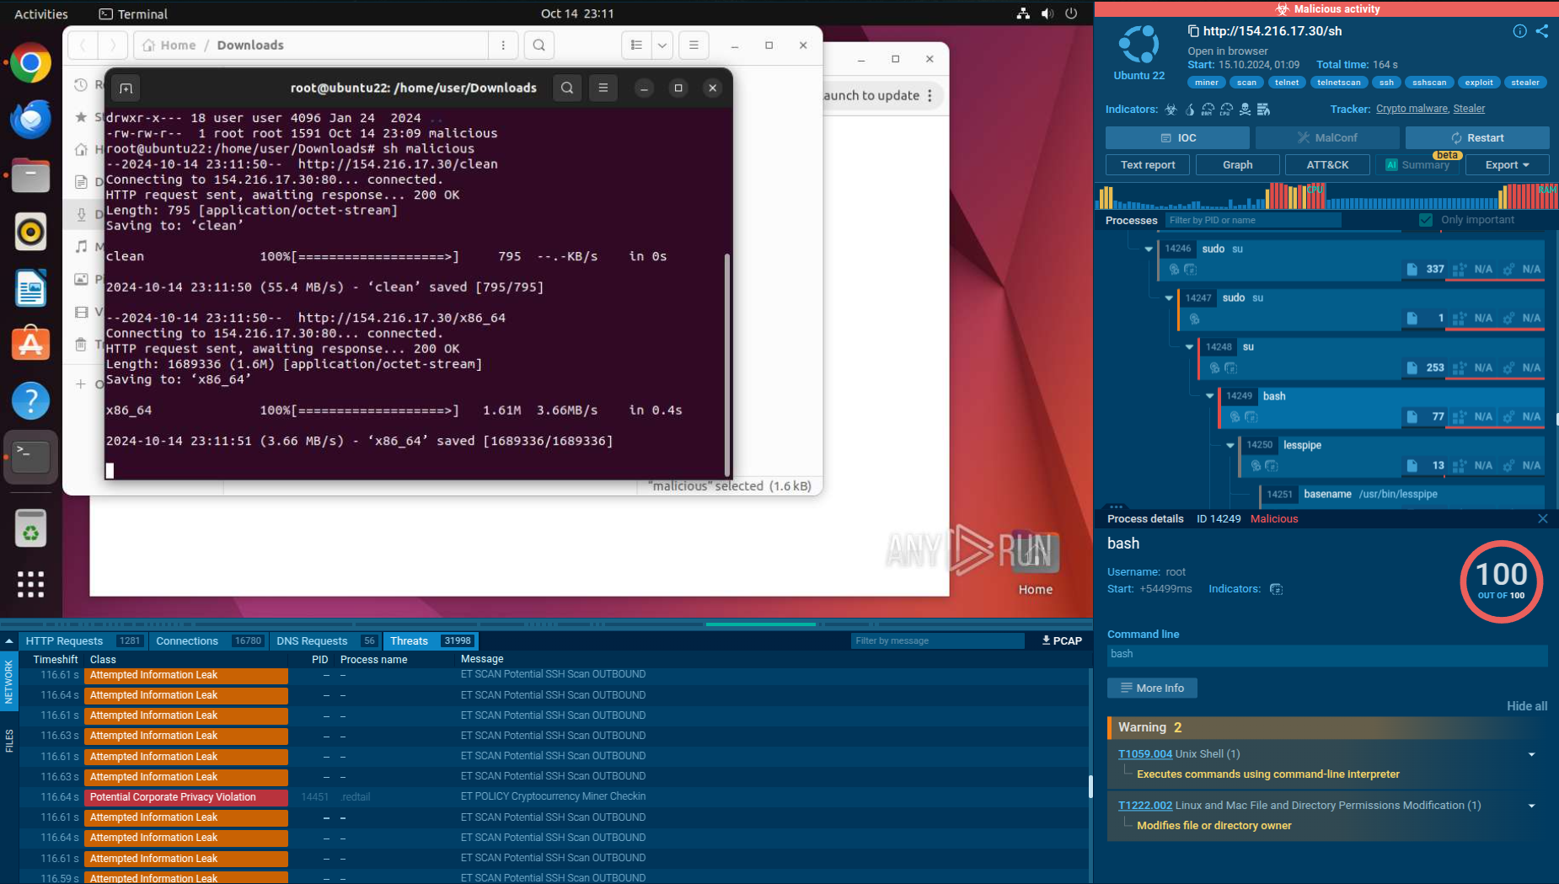
Task: Open the DNS Requests tab
Action: click(311, 640)
